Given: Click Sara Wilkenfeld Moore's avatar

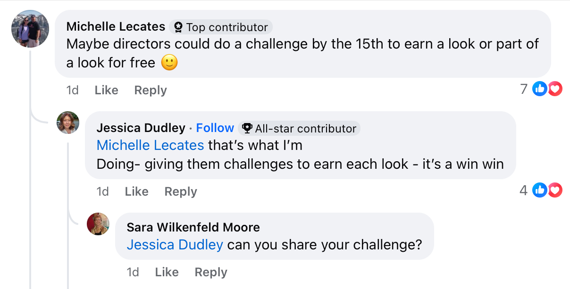Looking at the screenshot, I should click(x=98, y=224).
